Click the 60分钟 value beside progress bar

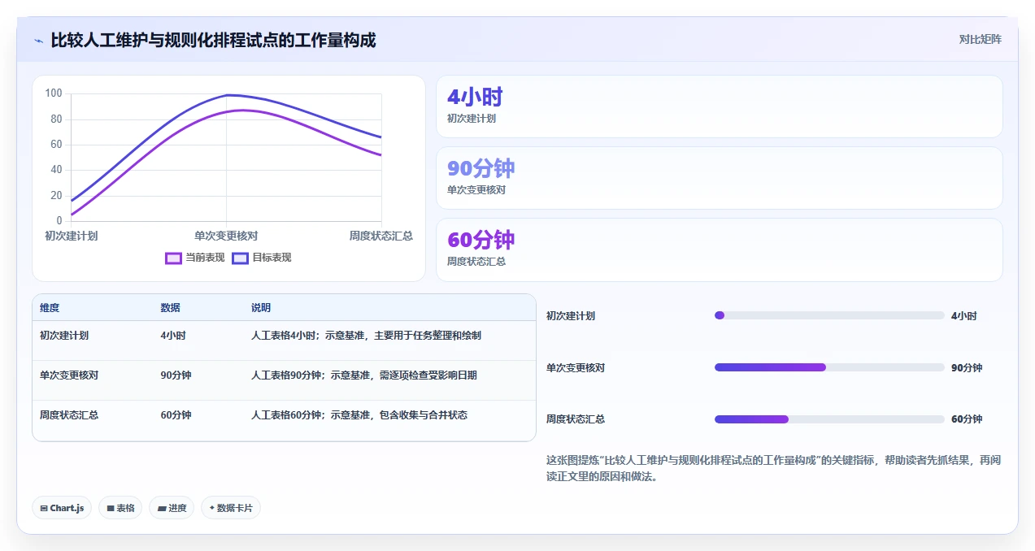click(967, 419)
